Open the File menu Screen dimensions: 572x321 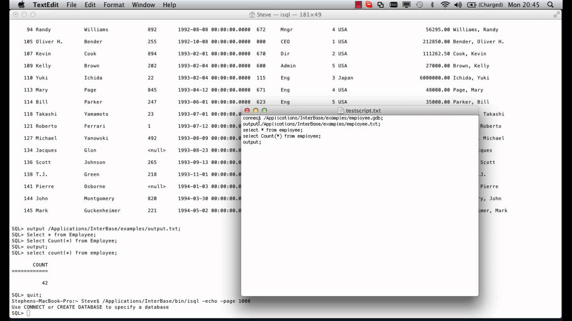[x=71, y=5]
